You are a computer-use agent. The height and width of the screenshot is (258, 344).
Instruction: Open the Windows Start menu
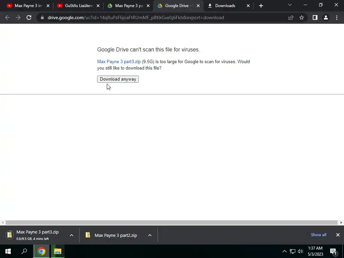click(8, 251)
